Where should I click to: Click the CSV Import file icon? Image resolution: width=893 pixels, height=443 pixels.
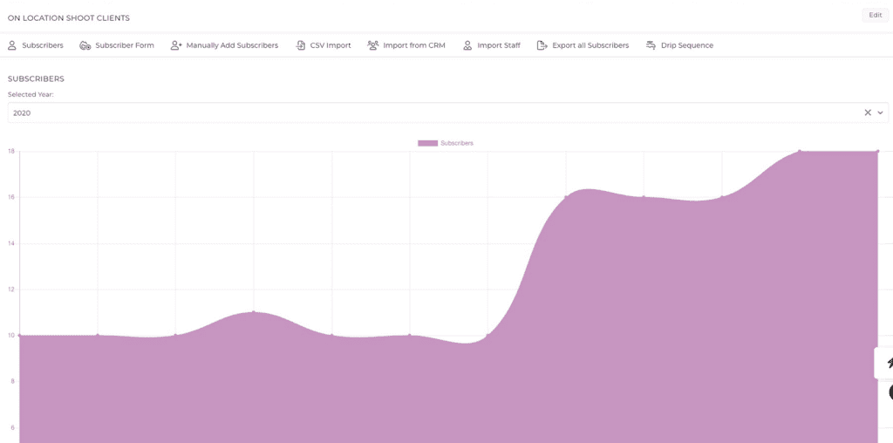(x=301, y=45)
